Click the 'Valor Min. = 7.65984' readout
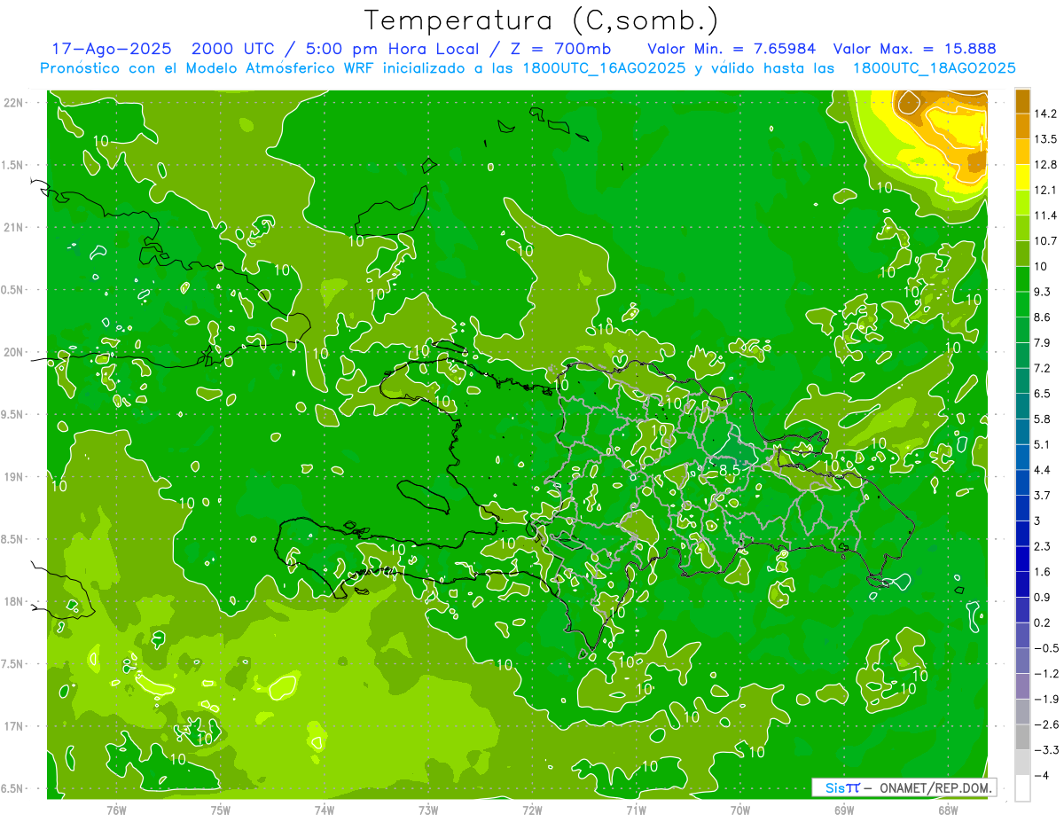Screen dimensions: 1064x822 [x=731, y=49]
